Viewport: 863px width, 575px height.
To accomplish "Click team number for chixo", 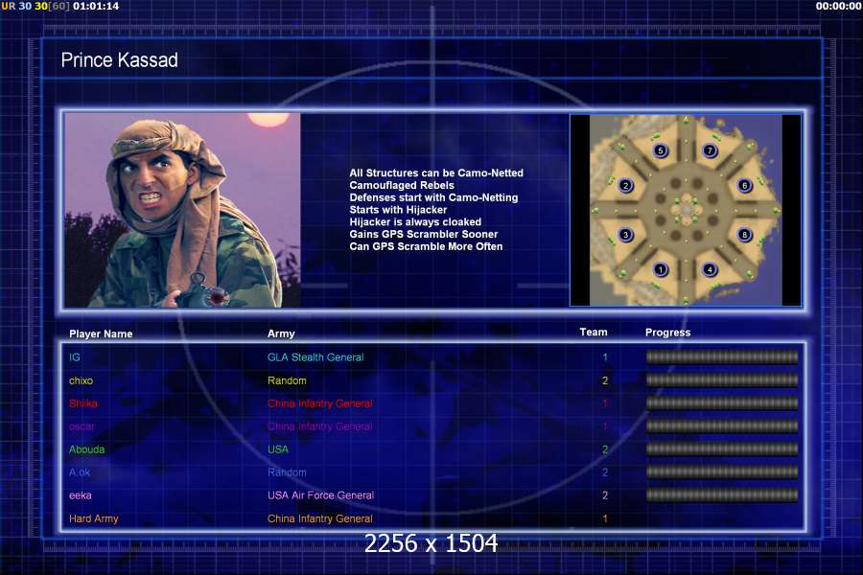I will (x=605, y=380).
